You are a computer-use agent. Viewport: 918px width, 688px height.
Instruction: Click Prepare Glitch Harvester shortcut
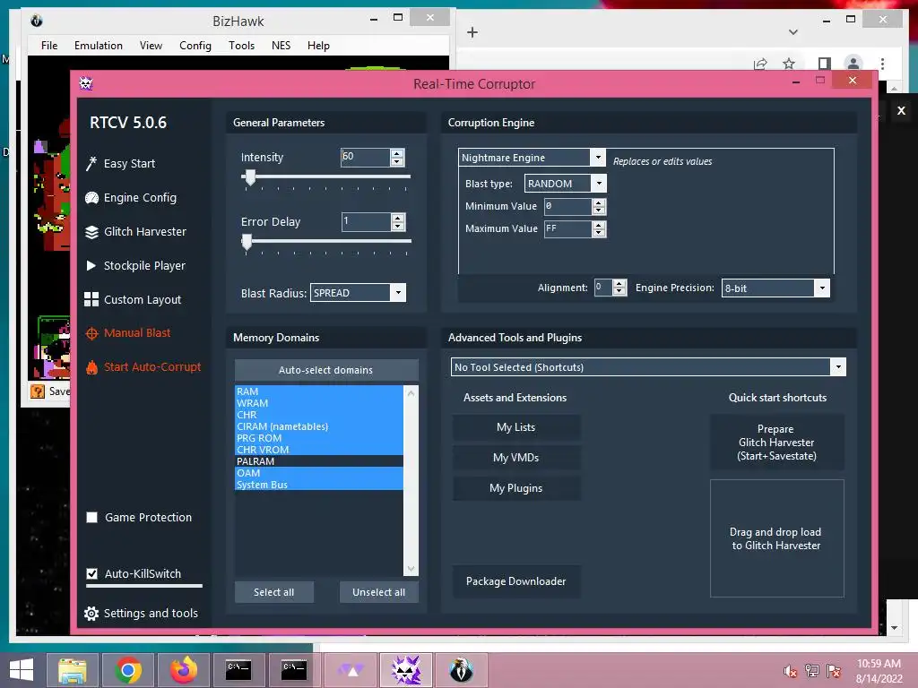pos(777,443)
